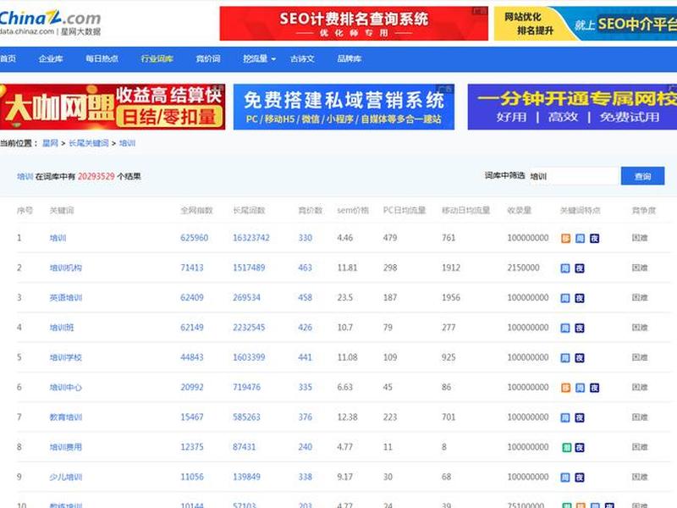Open 每日热点 navigation item

pos(102,58)
